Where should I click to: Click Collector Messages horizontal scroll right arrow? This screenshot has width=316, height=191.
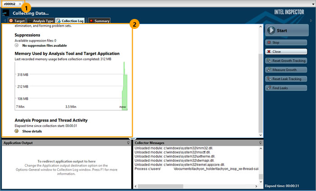click(x=256, y=186)
